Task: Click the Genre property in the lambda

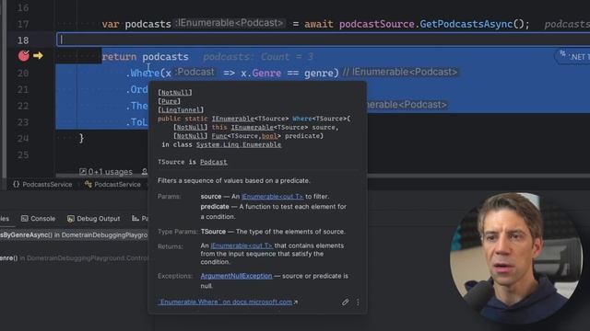Action: click(x=266, y=73)
